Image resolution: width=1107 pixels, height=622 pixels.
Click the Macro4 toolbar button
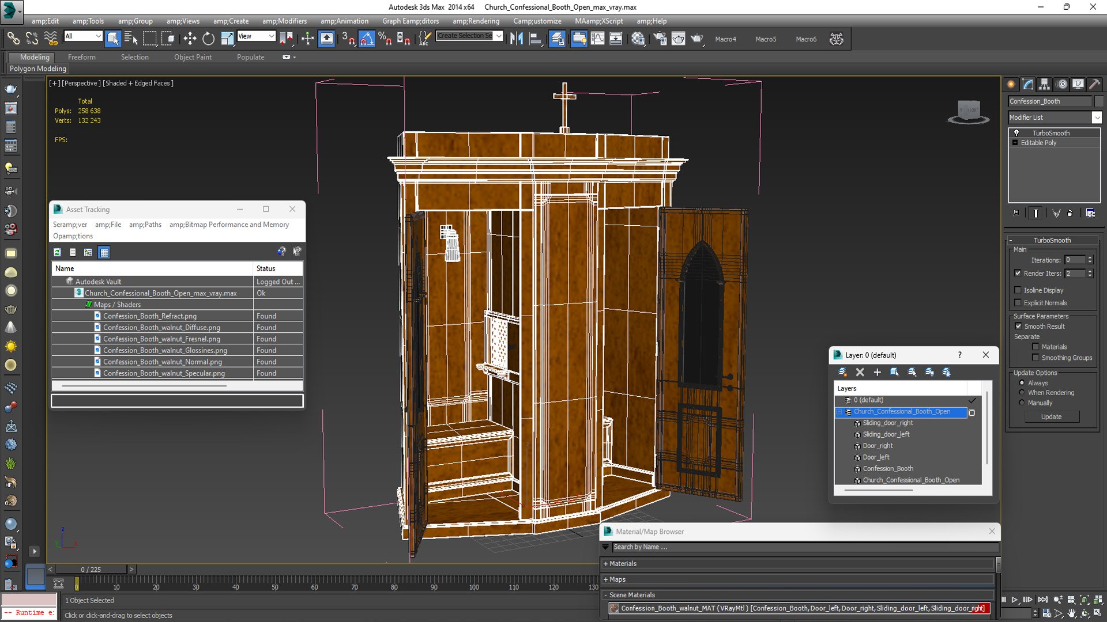(x=725, y=39)
